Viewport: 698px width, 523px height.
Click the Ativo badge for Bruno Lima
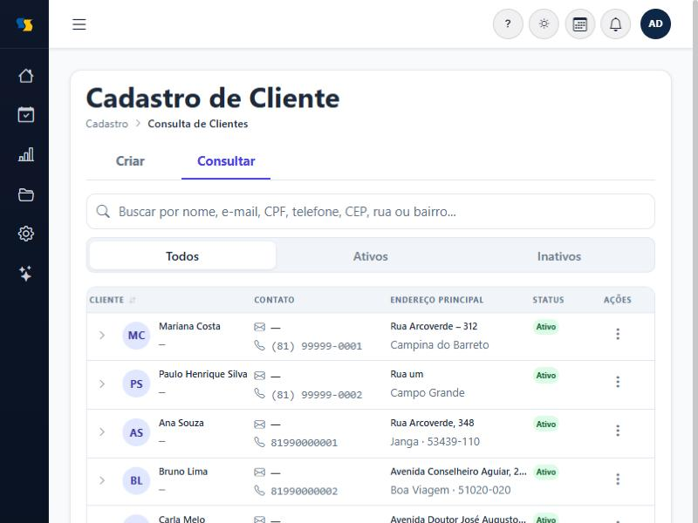pos(546,472)
